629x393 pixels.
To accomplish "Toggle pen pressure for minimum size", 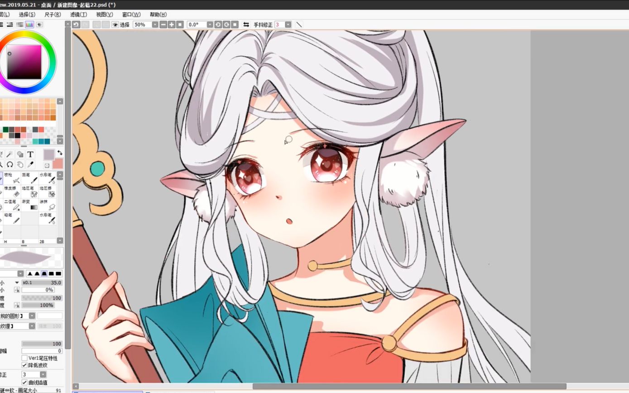I will click(17, 290).
